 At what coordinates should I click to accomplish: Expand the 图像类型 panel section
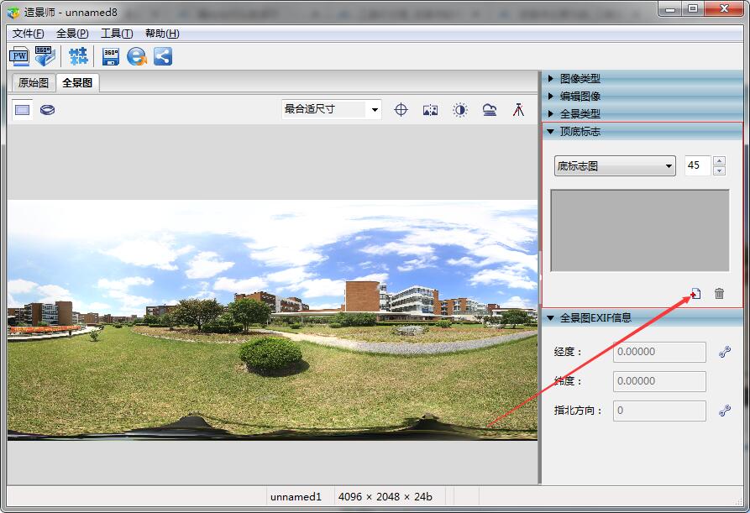580,78
